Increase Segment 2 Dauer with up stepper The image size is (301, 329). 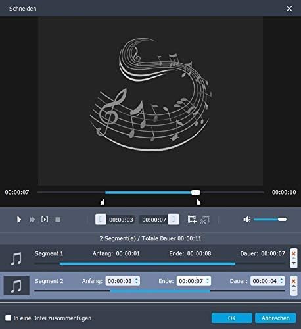pos(282,279)
